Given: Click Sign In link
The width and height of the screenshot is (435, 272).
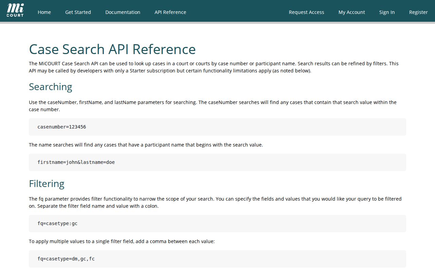Looking at the screenshot, I should tap(387, 12).
